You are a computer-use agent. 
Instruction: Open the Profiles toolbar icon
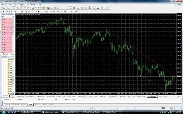[x=8, y=8]
